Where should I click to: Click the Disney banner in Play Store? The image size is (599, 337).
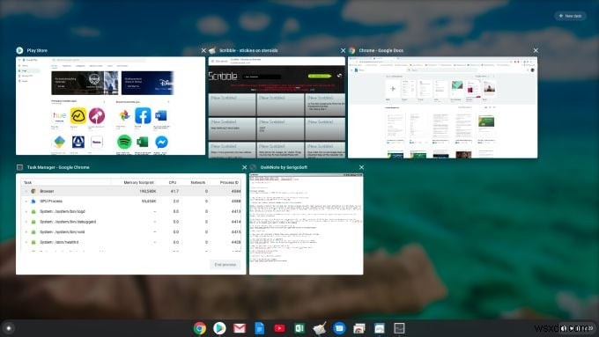coord(147,83)
